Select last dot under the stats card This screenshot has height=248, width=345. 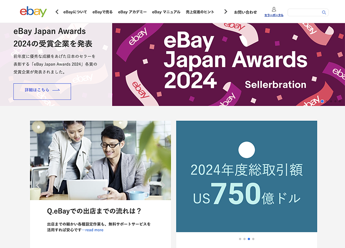coord(253,239)
